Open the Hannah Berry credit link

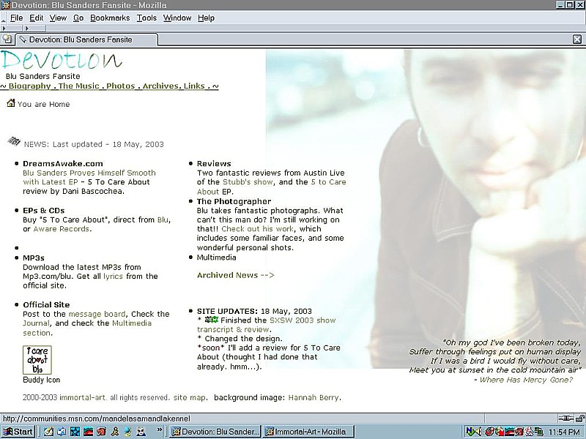point(314,397)
